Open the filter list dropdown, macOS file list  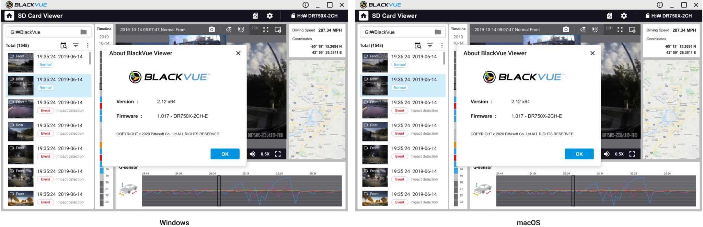[430, 45]
